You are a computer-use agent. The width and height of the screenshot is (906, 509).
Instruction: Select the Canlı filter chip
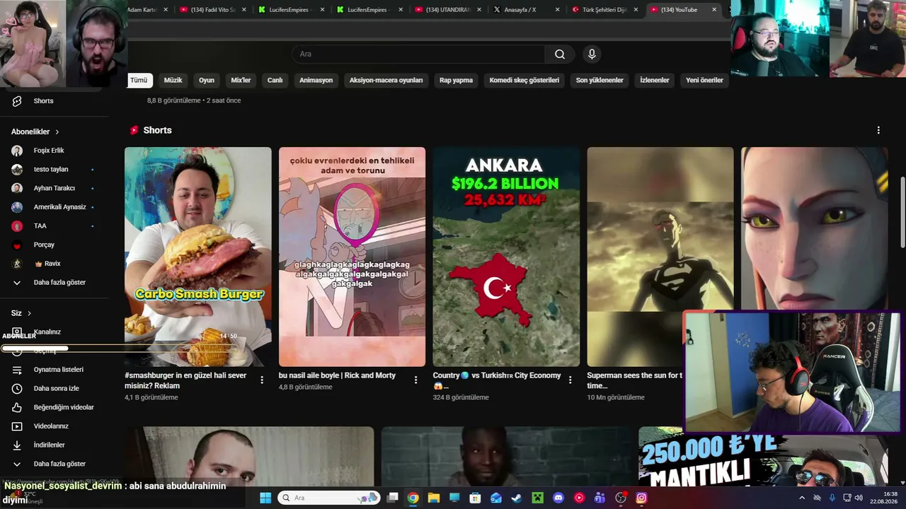pyautogui.click(x=275, y=81)
